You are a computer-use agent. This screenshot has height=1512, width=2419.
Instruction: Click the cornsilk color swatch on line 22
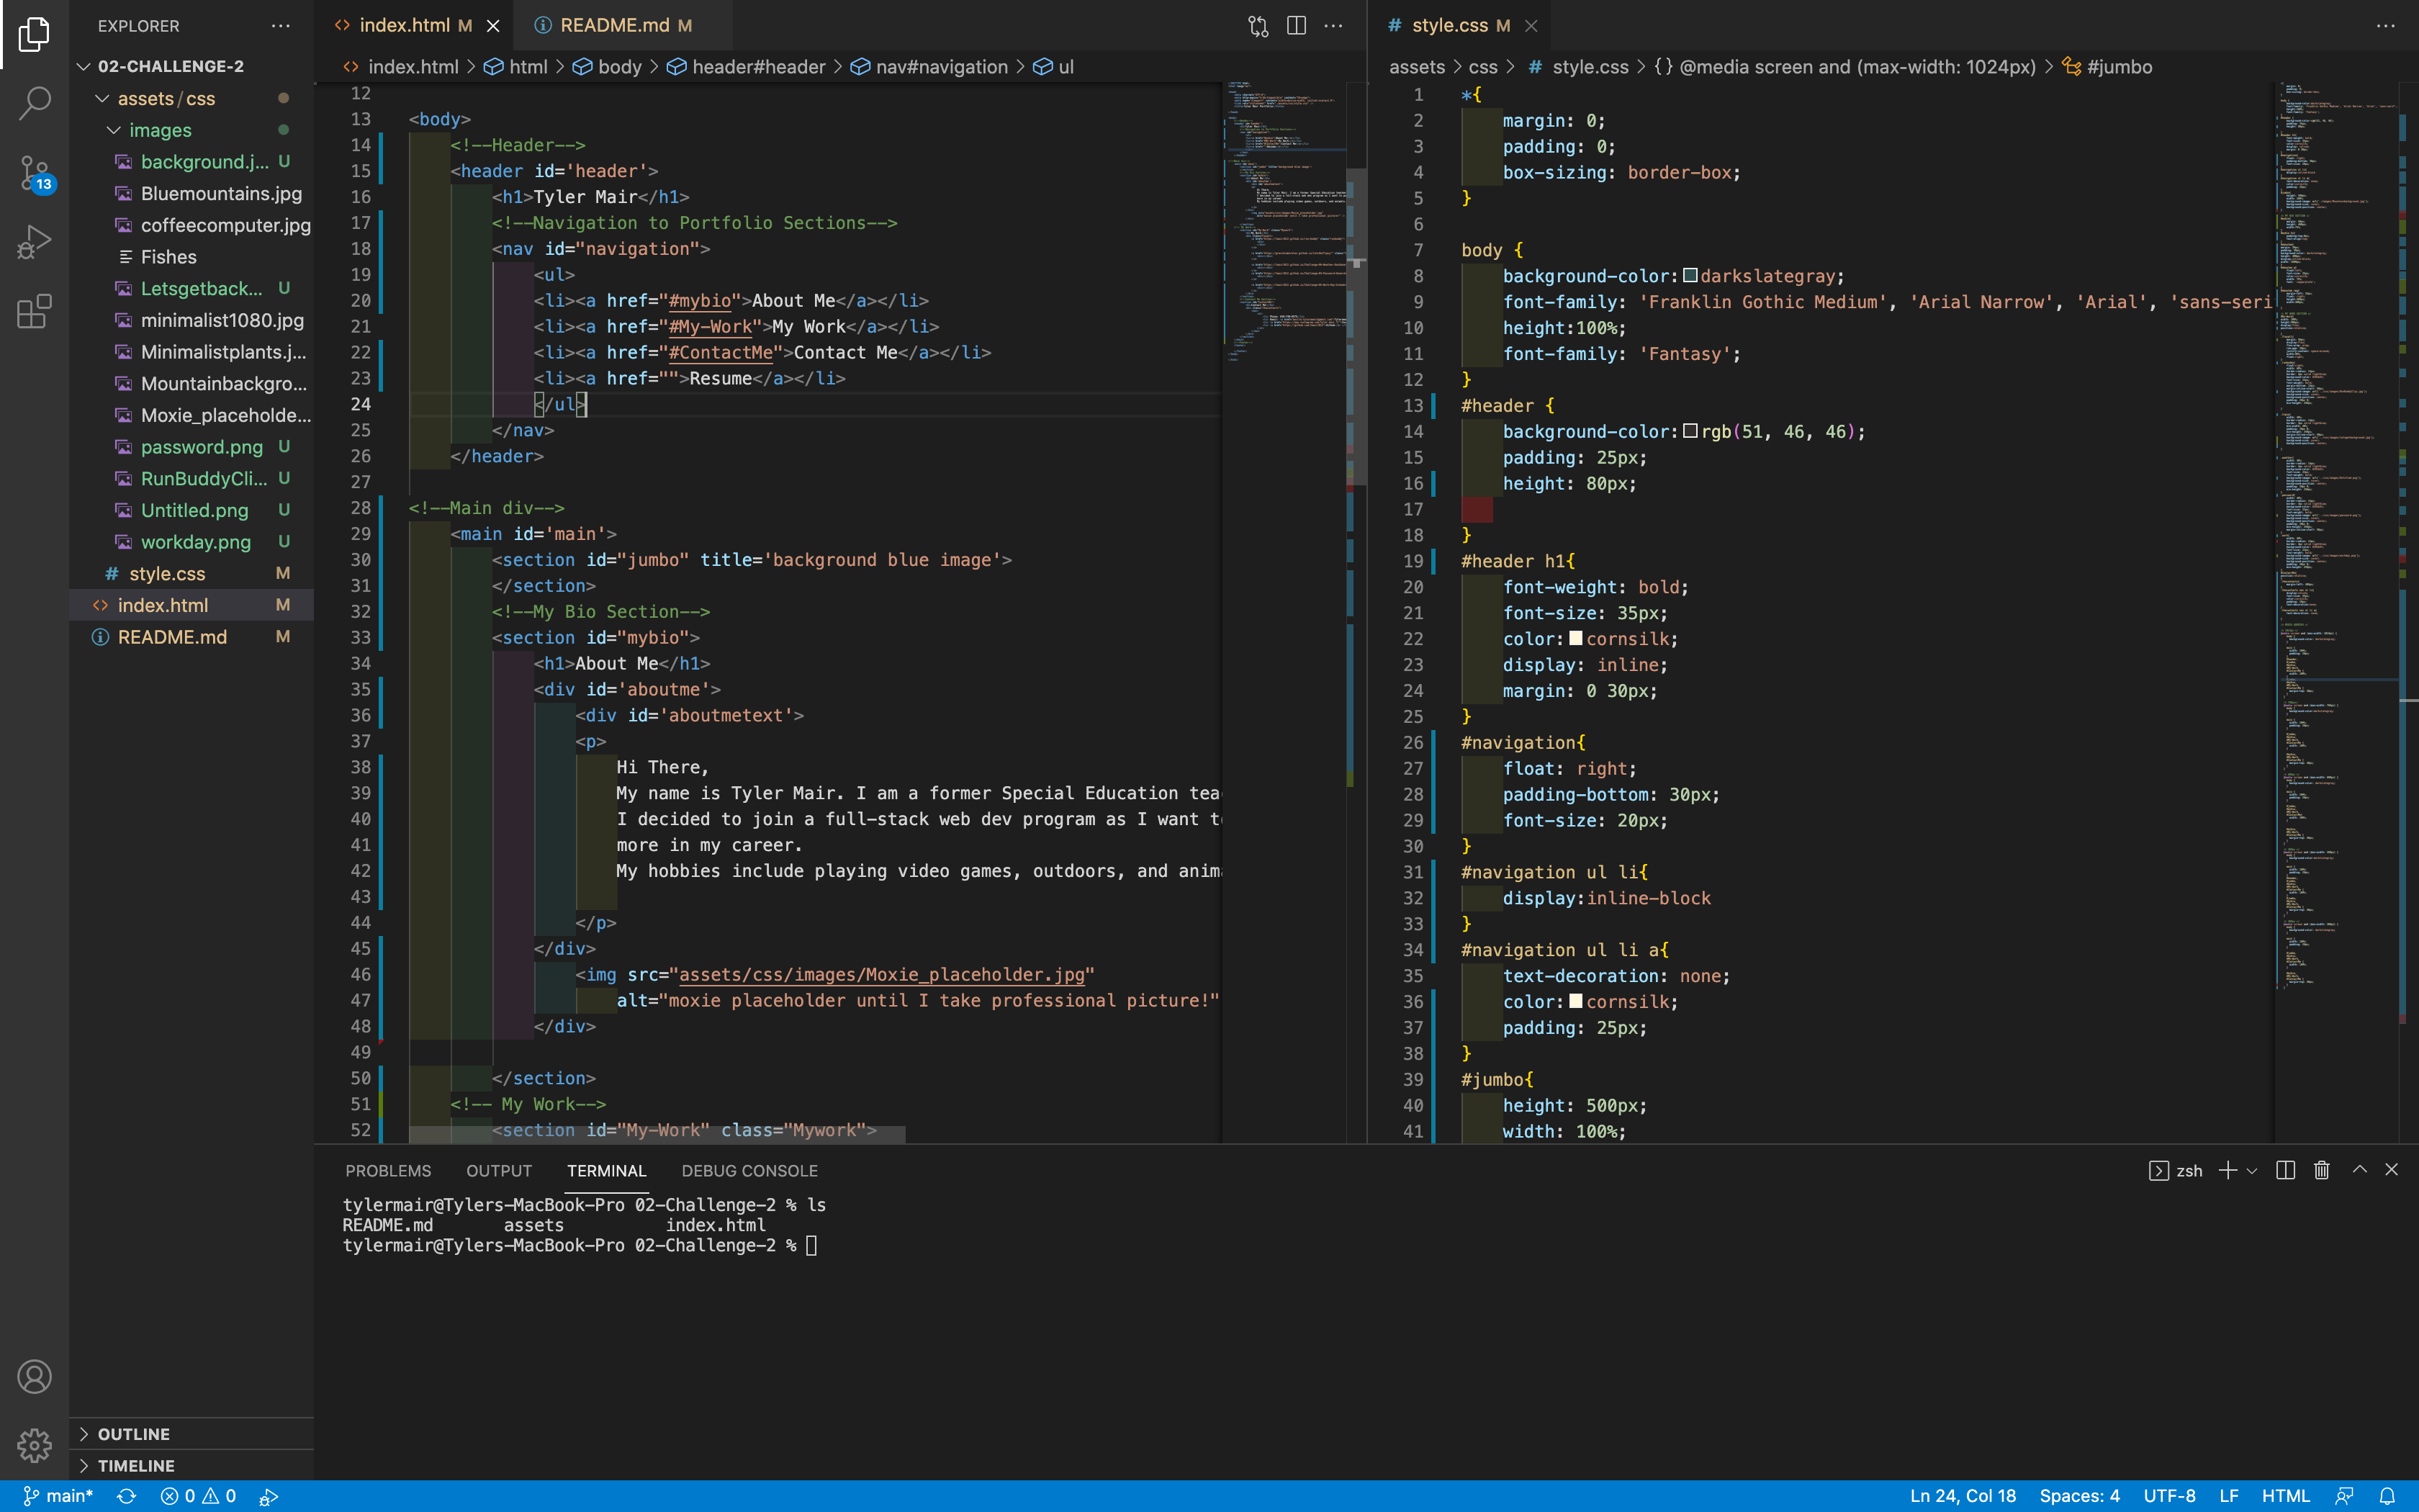1577,639
